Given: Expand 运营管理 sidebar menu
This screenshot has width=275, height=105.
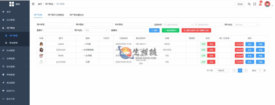Looking at the screenshot, I should tap(15, 59).
